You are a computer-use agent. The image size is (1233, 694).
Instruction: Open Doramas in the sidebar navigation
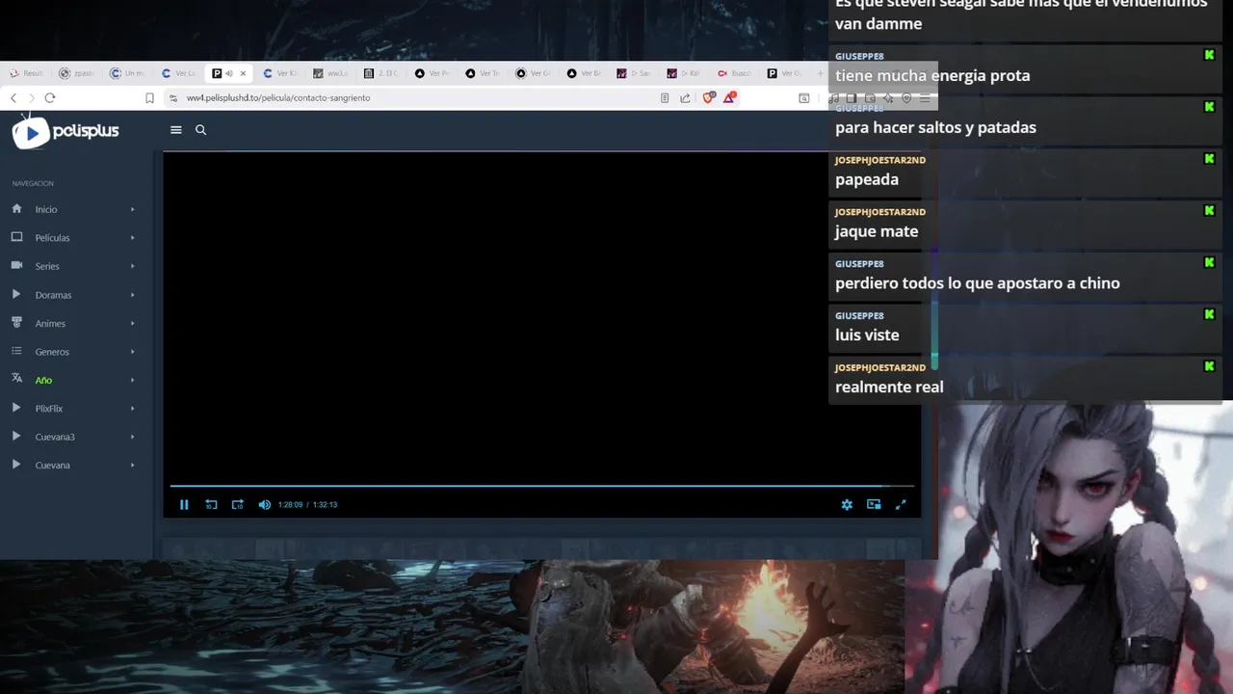click(53, 295)
